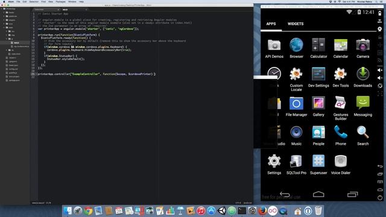Launch the File Manager app

point(296,107)
